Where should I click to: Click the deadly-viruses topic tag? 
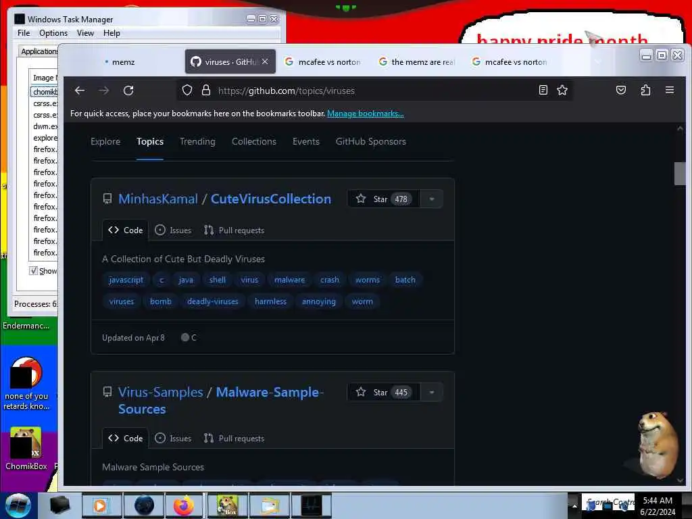pos(213,301)
